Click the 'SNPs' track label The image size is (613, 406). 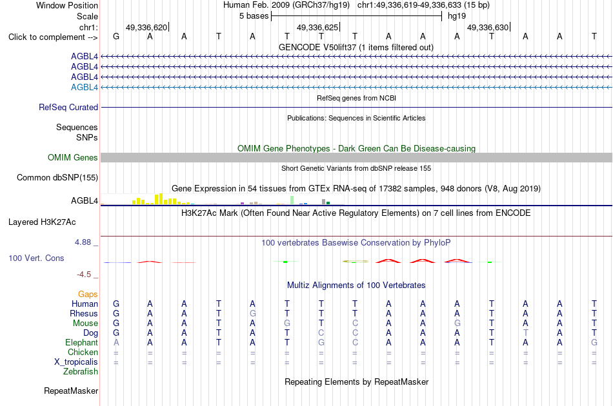click(87, 137)
